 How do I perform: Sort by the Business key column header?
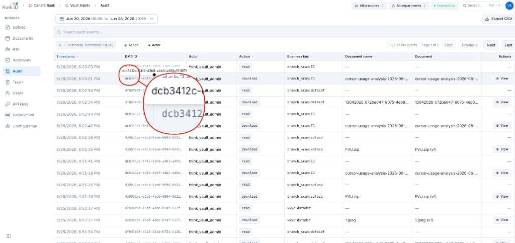pos(300,56)
